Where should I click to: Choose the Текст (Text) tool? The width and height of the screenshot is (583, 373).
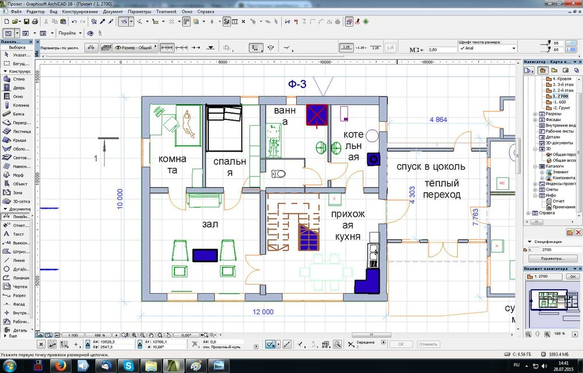coord(17,234)
